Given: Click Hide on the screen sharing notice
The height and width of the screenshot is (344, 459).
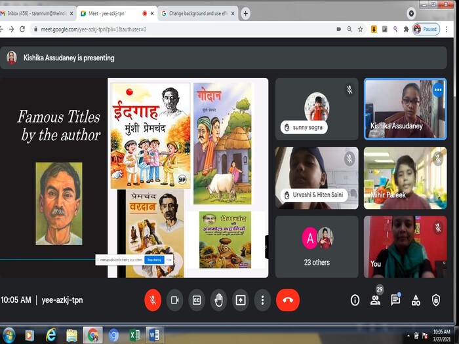Looking at the screenshot, I should [x=169, y=259].
